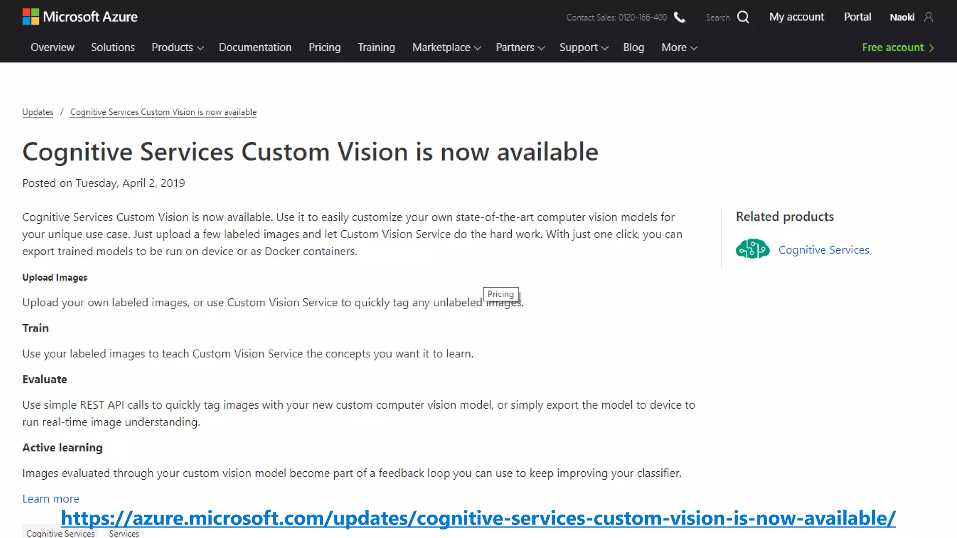Click the main page title heading

tap(310, 152)
